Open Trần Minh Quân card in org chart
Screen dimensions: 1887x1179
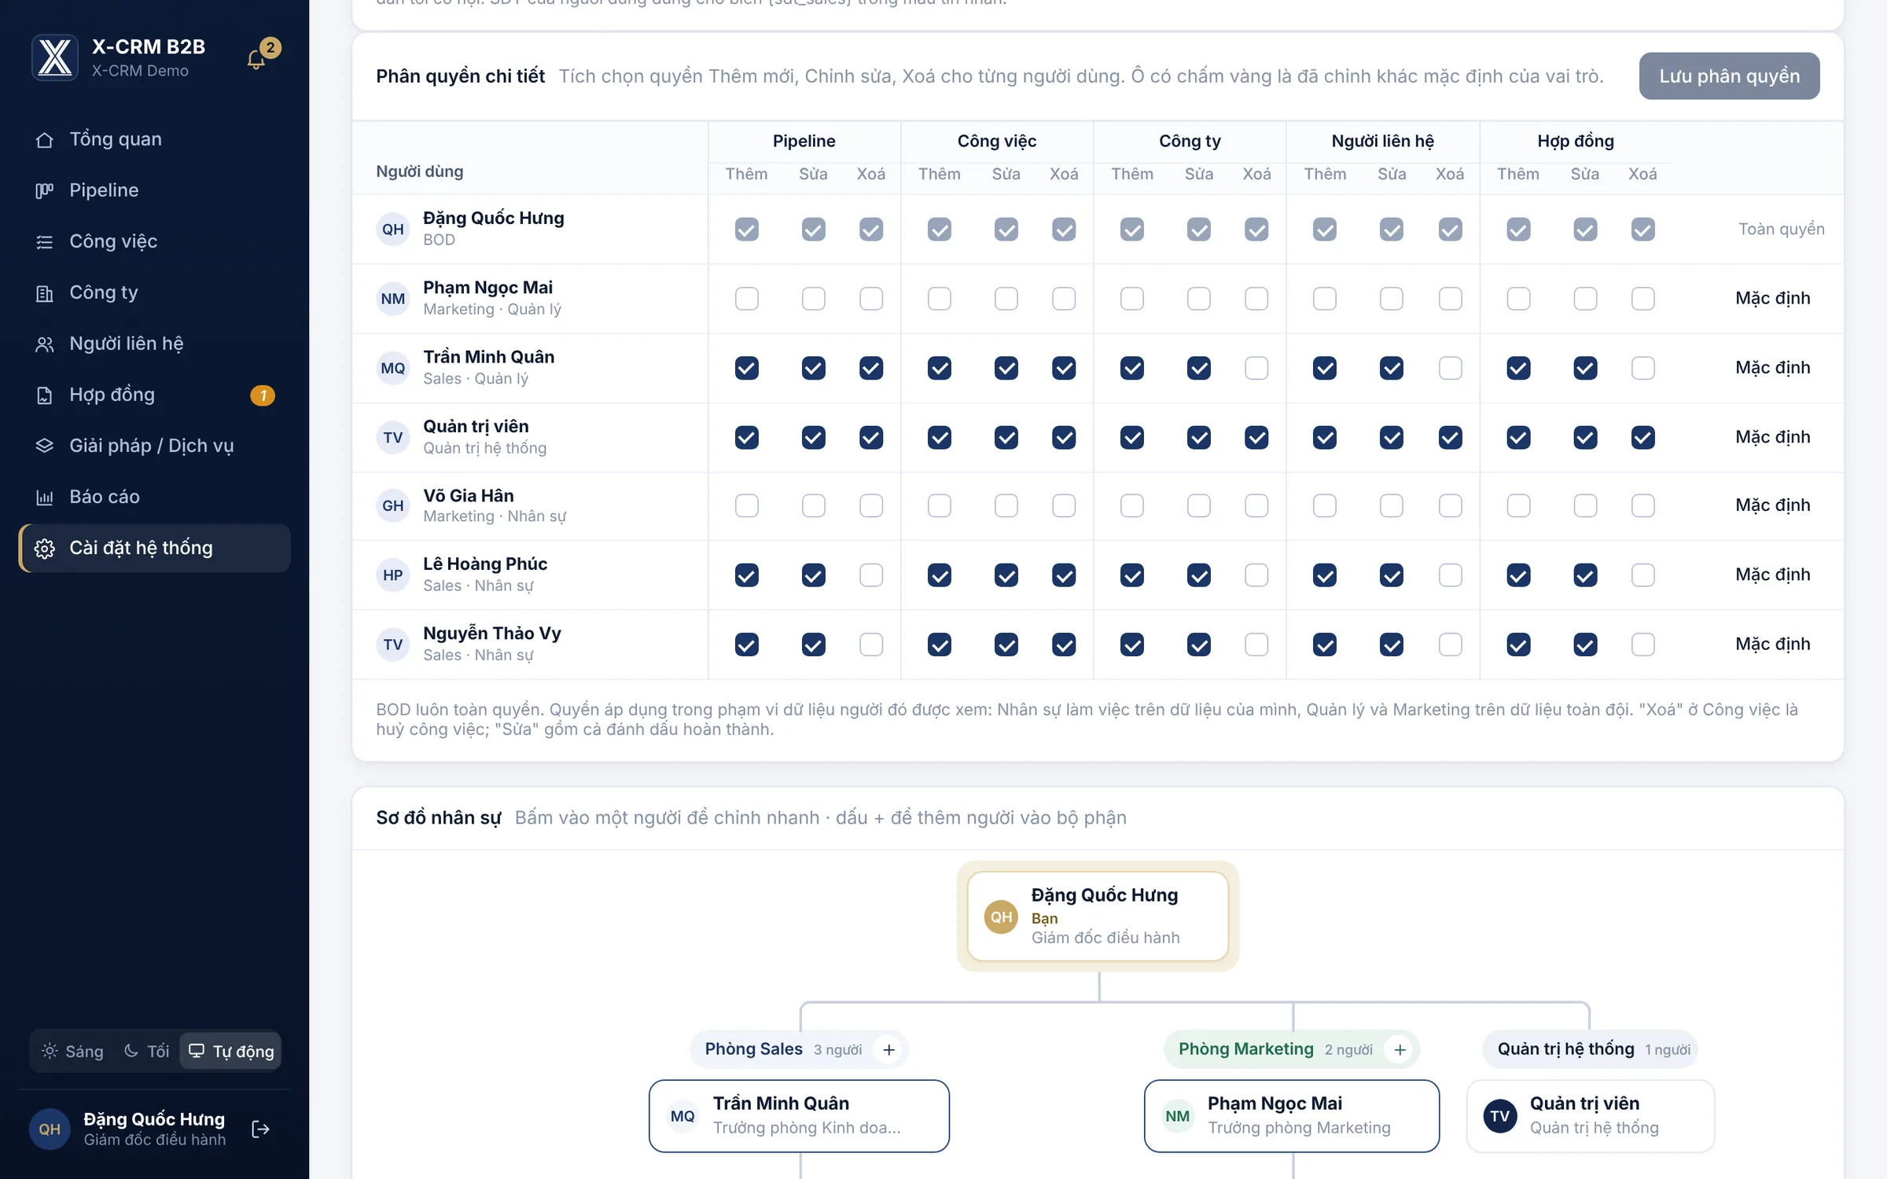pos(799,1115)
